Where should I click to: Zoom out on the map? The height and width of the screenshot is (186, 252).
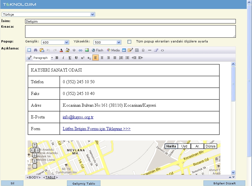coord(35,166)
